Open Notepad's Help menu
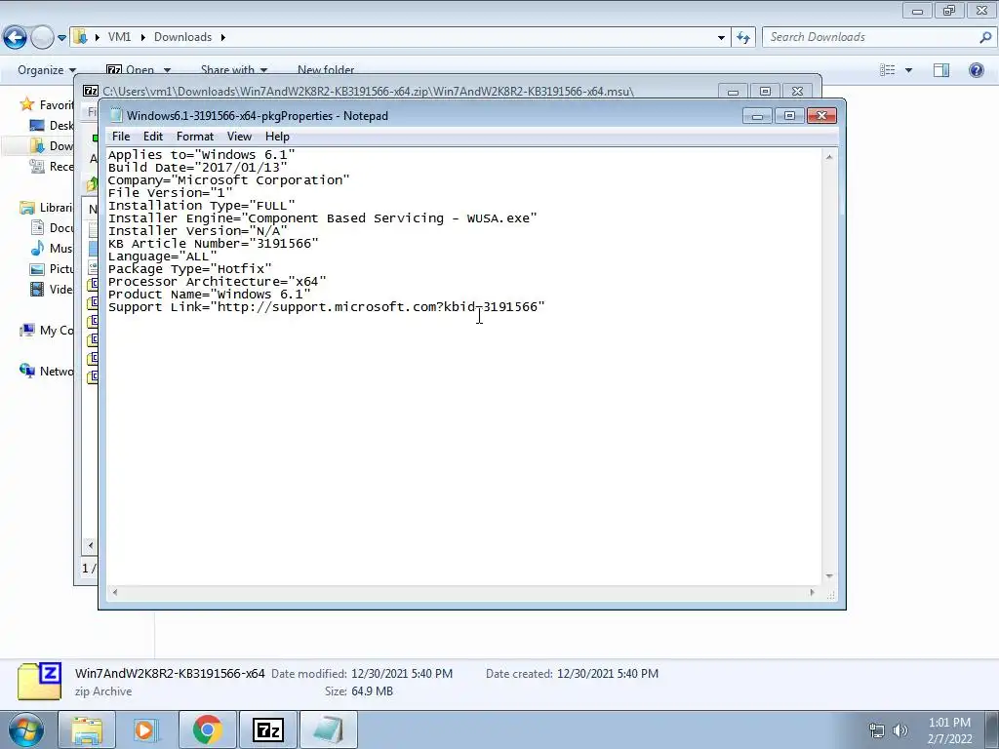This screenshot has height=749, width=999. pos(277,137)
